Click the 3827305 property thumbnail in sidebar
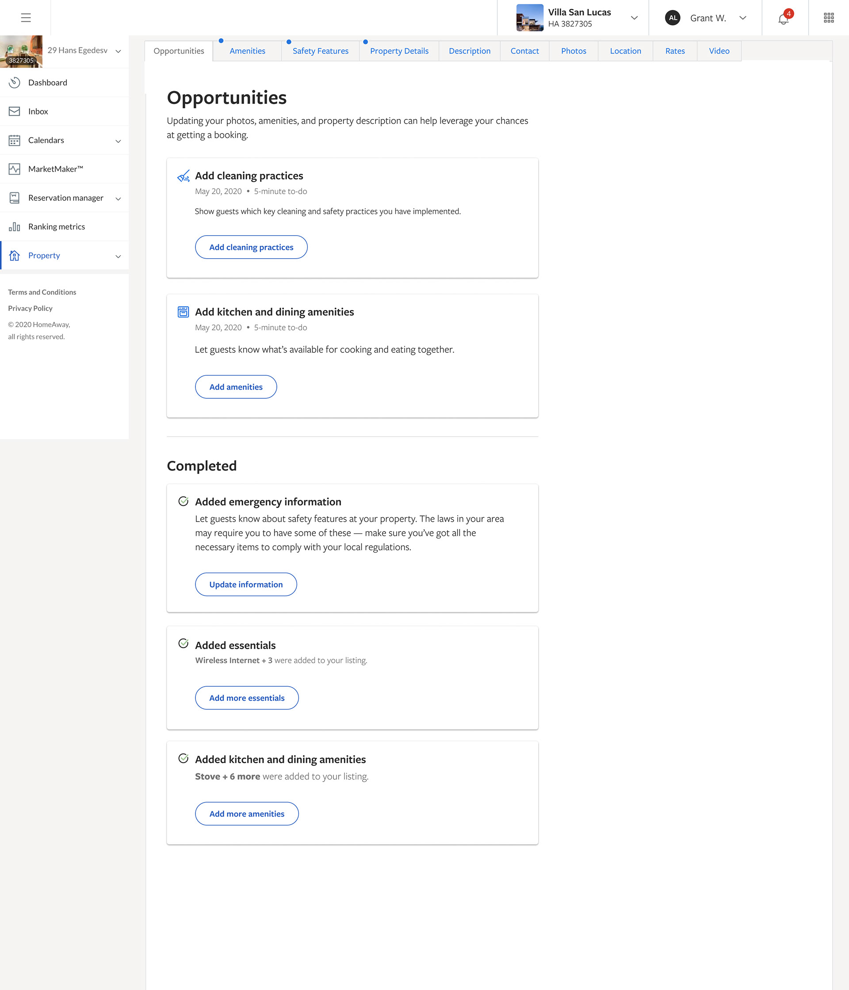 point(21,51)
